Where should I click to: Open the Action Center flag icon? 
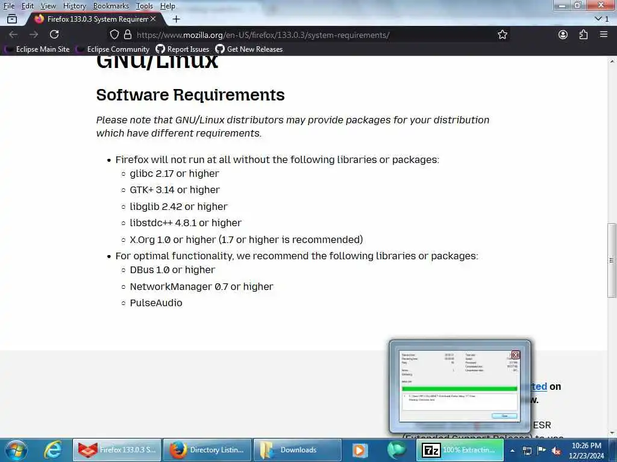tap(542, 450)
